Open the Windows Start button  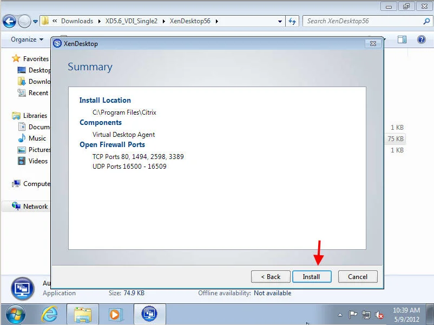[15, 315]
